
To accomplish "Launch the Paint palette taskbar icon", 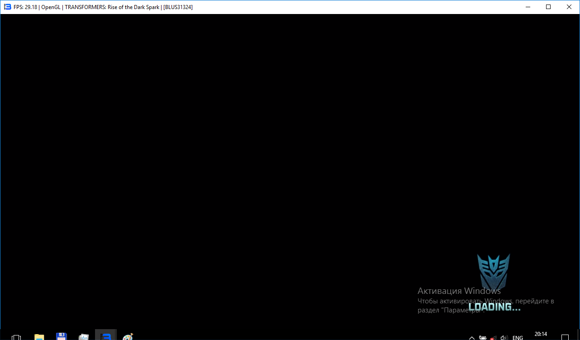I will click(x=128, y=337).
